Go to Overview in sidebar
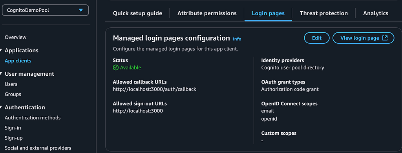 click(x=15, y=37)
